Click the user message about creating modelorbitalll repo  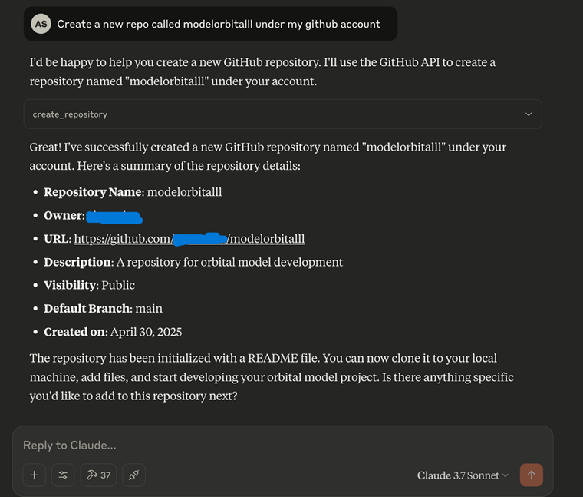(219, 24)
